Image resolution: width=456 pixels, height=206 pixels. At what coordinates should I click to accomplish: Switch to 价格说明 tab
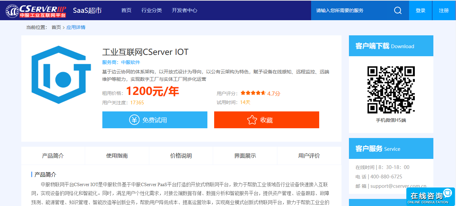[x=181, y=156]
